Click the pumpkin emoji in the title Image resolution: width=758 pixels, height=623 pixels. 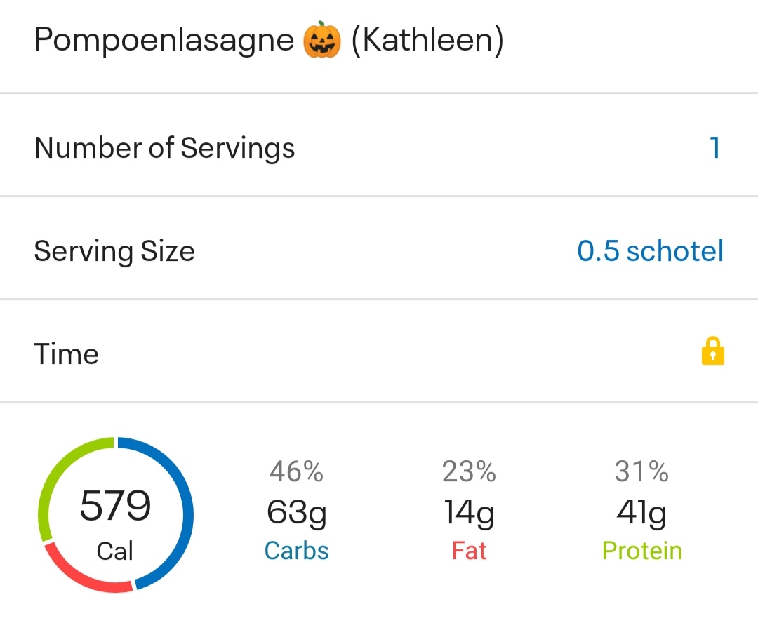[x=322, y=41]
